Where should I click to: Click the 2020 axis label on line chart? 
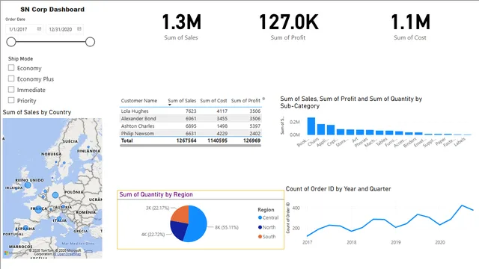click(440, 242)
